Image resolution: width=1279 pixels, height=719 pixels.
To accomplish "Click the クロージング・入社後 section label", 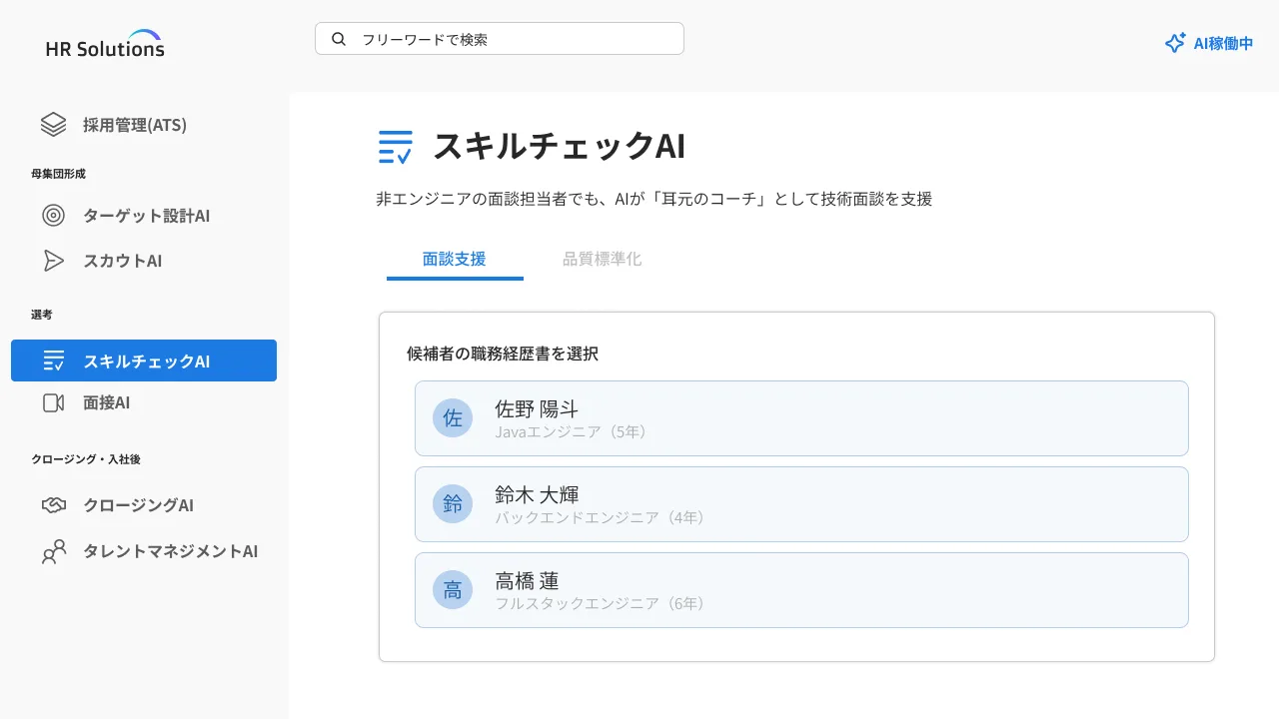I will 86,459.
